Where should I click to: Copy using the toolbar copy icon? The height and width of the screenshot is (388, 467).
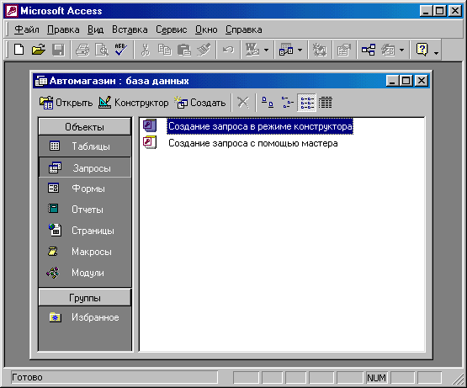click(x=164, y=50)
